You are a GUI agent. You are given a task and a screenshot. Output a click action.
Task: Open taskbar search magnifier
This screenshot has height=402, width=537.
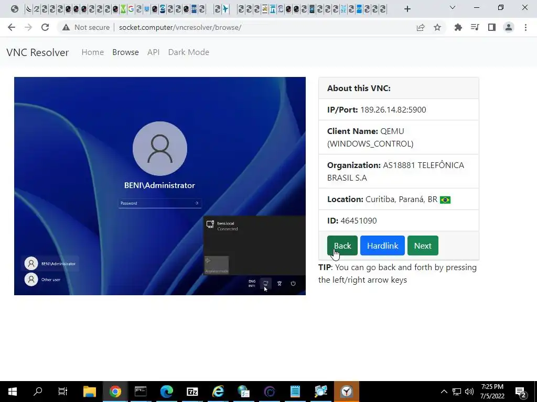38,392
